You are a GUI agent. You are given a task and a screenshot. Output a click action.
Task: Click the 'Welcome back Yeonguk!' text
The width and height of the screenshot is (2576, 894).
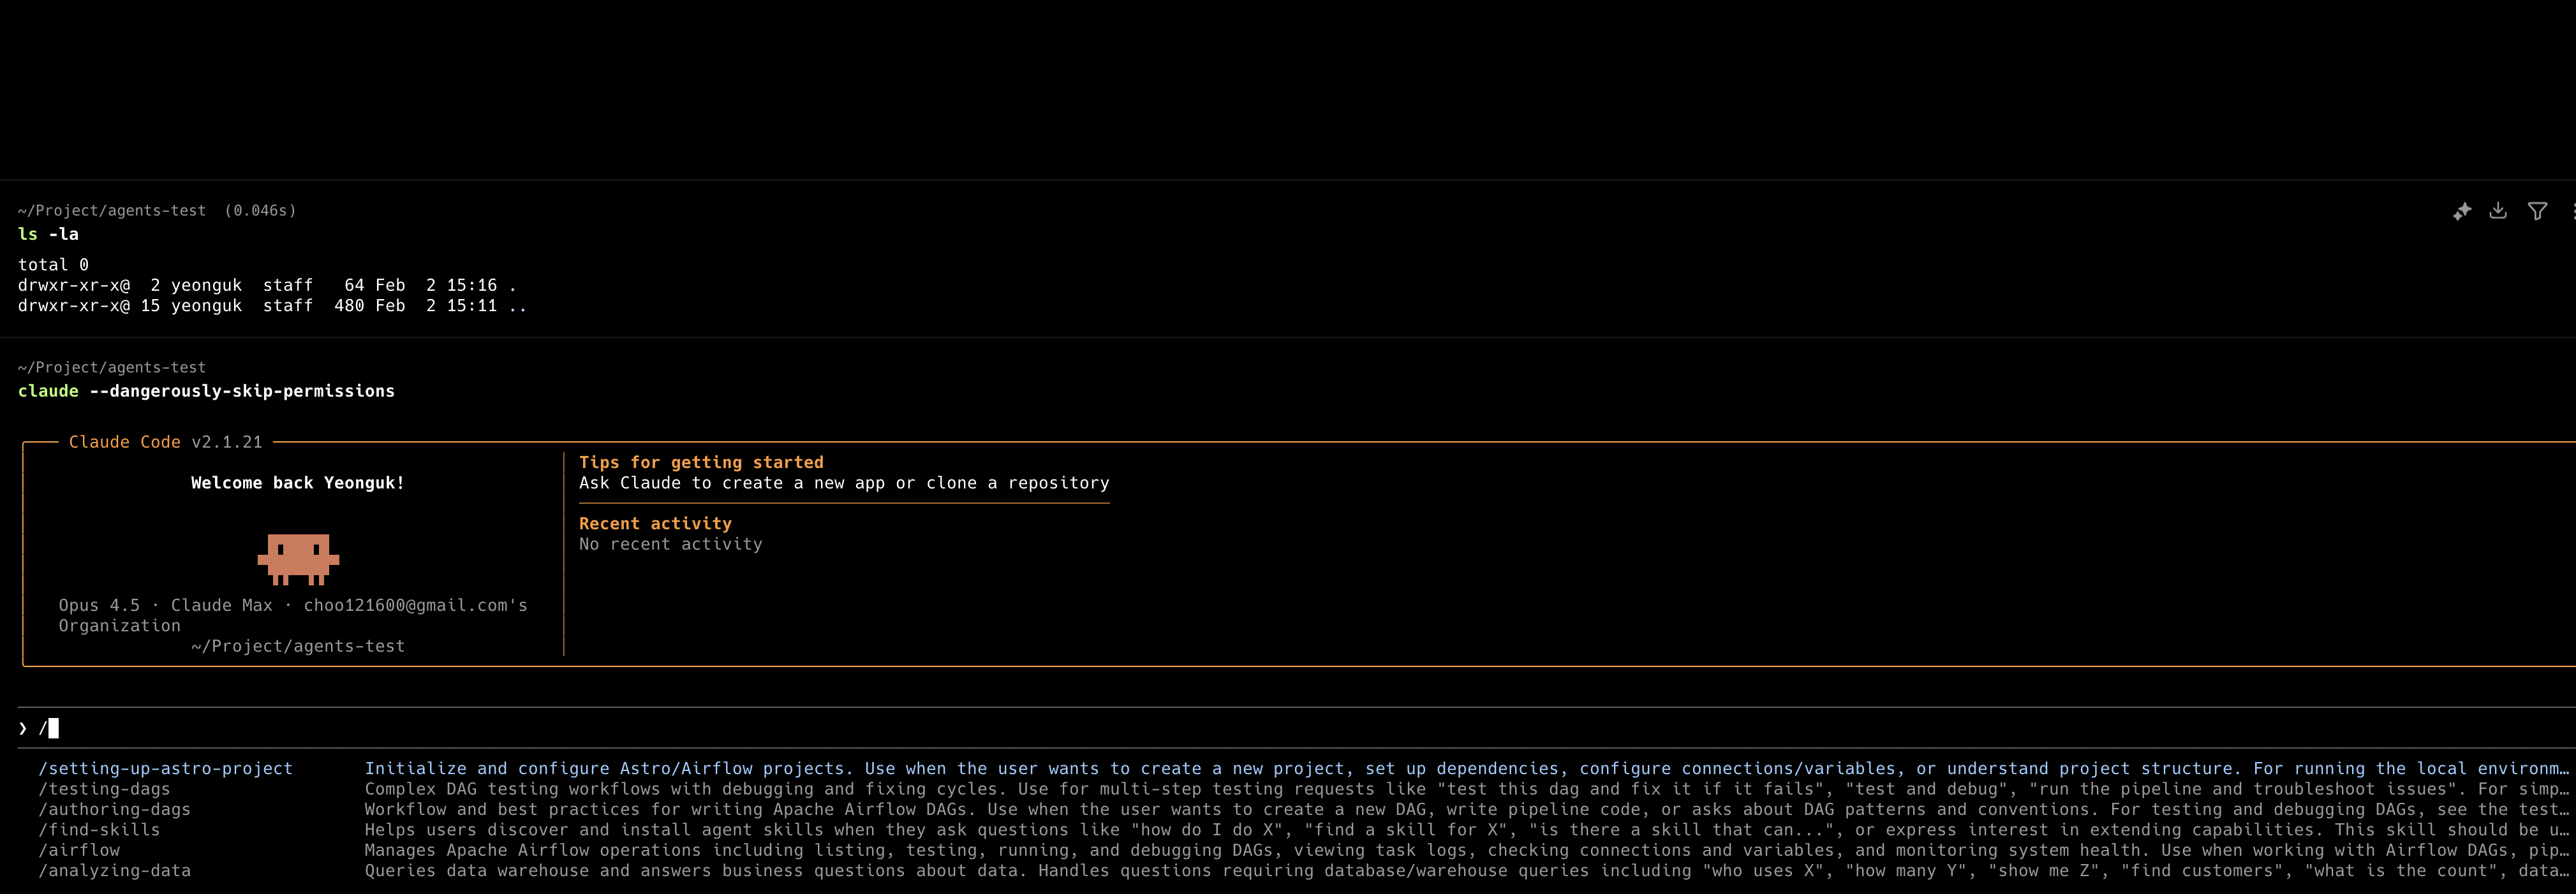[298, 483]
